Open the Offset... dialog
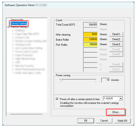 (116, 112)
